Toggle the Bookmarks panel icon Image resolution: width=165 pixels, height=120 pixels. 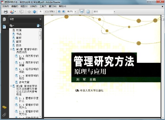(4, 27)
